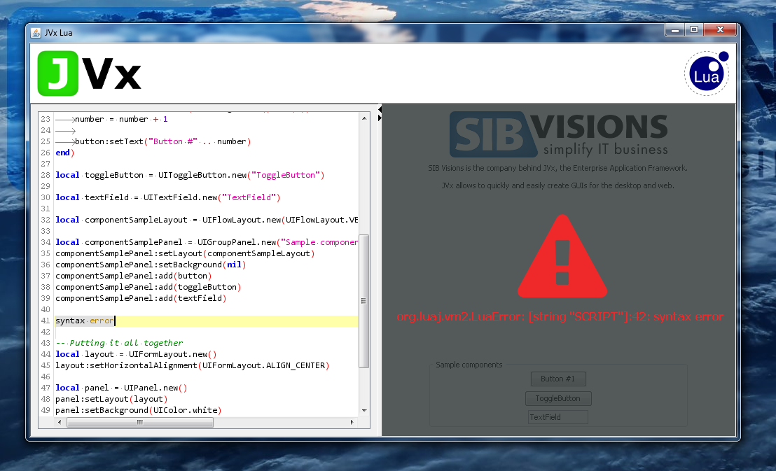This screenshot has height=471, width=776.
Task: Click the horizontal scroll right arrow
Action: [352, 422]
